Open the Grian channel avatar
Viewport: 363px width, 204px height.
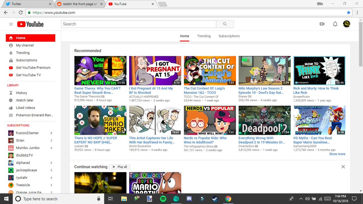coord(11,141)
